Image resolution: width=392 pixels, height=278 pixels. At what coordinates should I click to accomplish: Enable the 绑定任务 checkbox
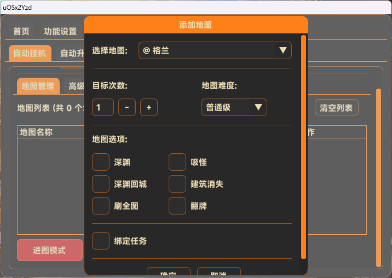coord(101,241)
